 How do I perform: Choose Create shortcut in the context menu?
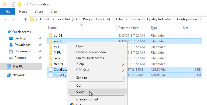point(97,99)
